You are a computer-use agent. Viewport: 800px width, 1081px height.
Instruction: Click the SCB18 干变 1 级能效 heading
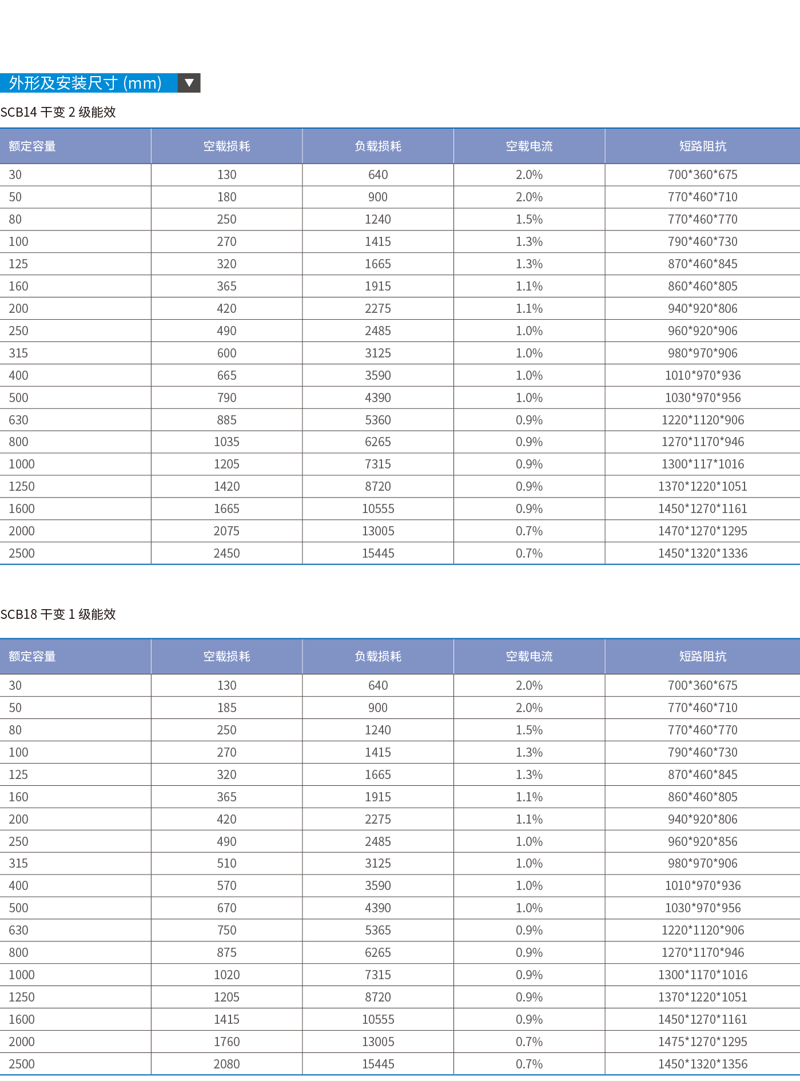tap(58, 614)
